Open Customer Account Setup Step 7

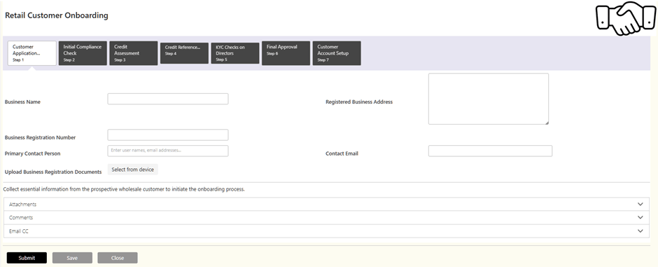tap(337, 53)
